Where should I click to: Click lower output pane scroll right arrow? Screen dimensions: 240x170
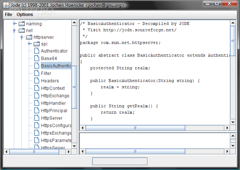point(227,151)
